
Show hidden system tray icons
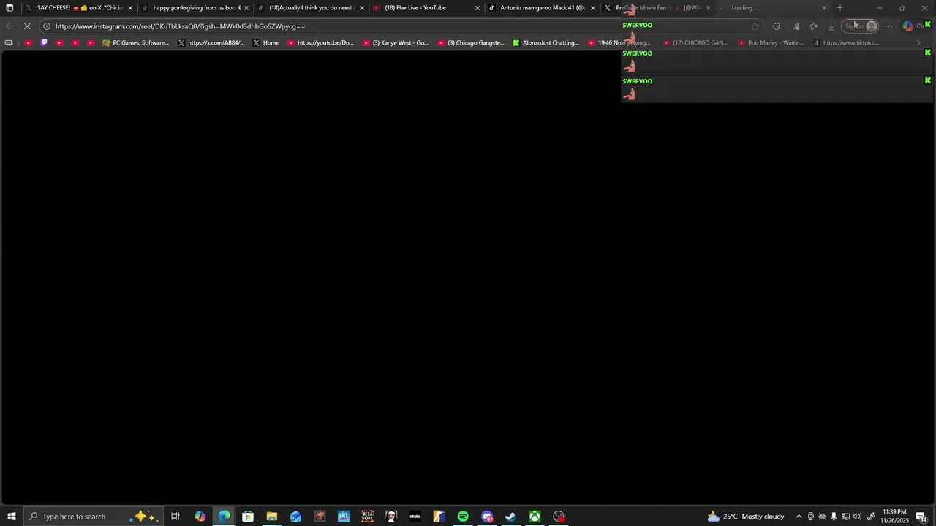click(x=799, y=517)
